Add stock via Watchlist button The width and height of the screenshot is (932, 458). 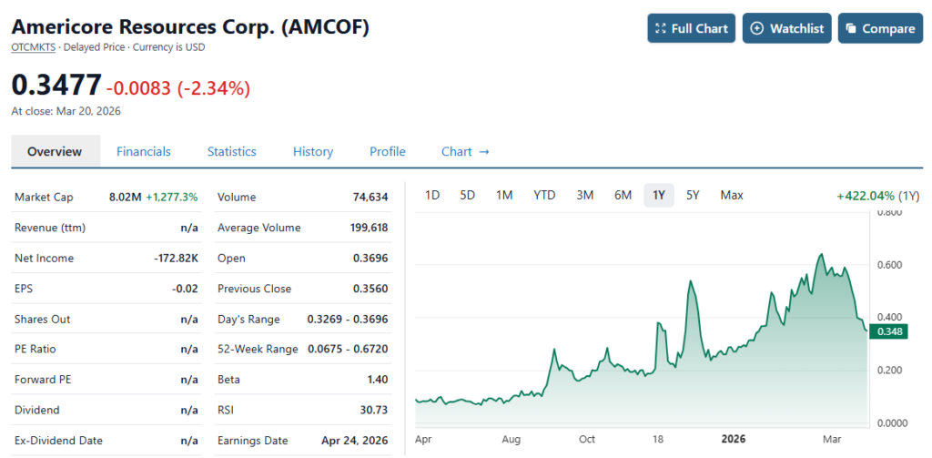click(x=787, y=28)
